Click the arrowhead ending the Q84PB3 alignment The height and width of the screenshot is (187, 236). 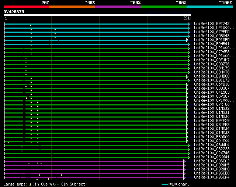(x=187, y=125)
